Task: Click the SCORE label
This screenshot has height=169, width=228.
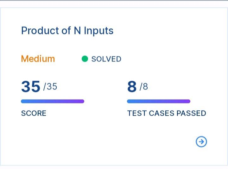Action: point(34,113)
